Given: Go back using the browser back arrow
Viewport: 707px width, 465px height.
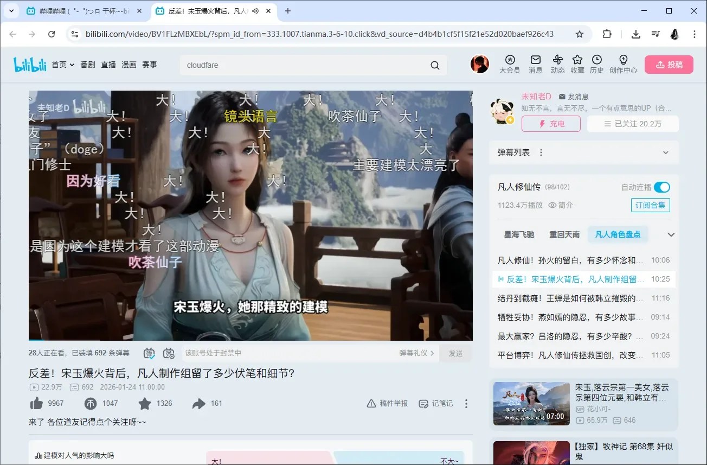Looking at the screenshot, I should point(12,34).
